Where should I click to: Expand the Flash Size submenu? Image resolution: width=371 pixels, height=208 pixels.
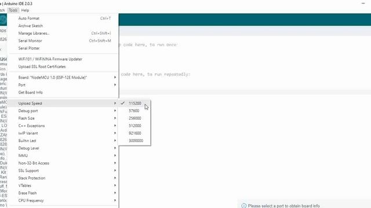[x=63, y=118]
